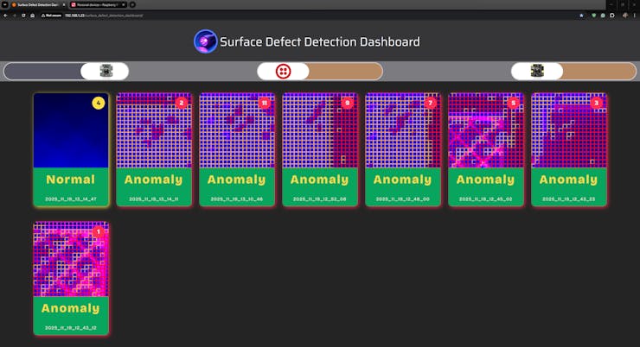Open the Anomaly card with badge 5
This screenshot has width=640, height=347.
486,149
